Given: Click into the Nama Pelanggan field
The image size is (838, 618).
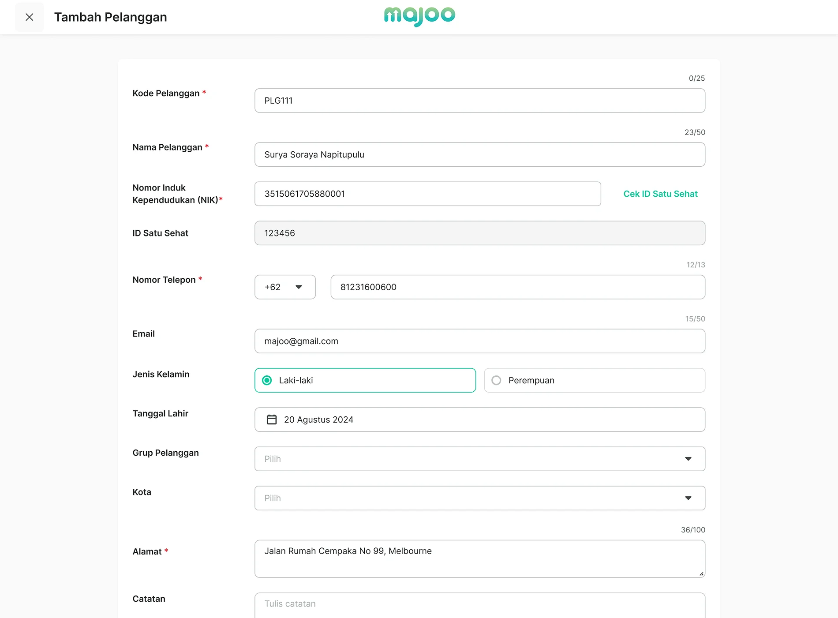Looking at the screenshot, I should tap(479, 155).
